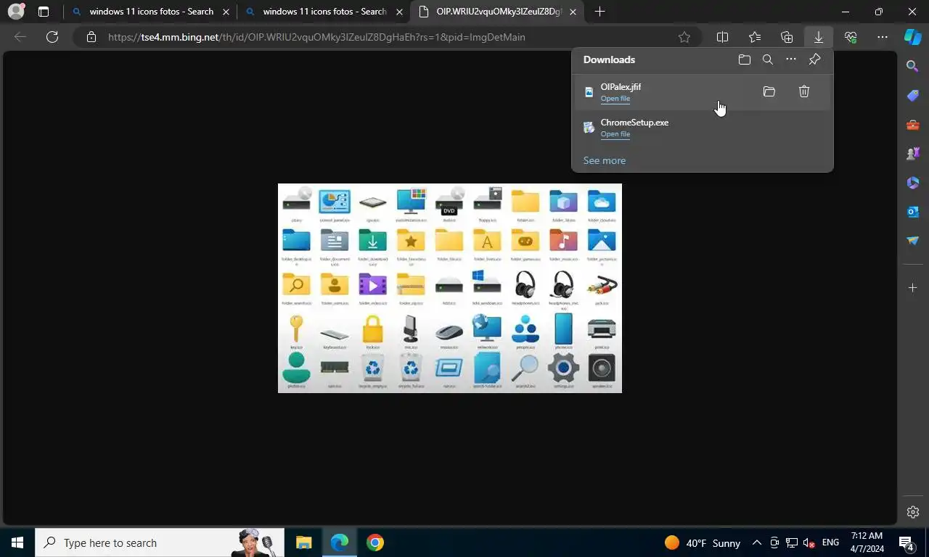The width and height of the screenshot is (929, 557).
Task: Open the Edge profile avatar
Action: tap(16, 12)
